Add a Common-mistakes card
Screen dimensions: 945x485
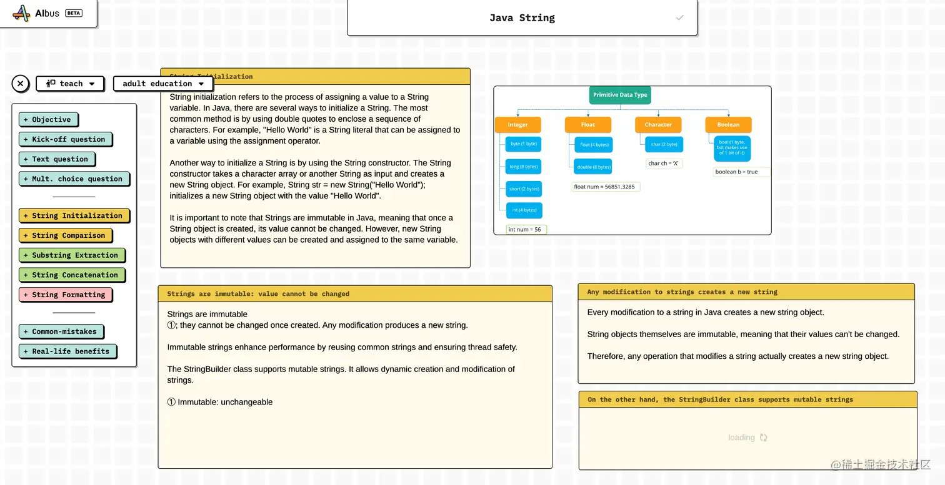click(x=61, y=331)
